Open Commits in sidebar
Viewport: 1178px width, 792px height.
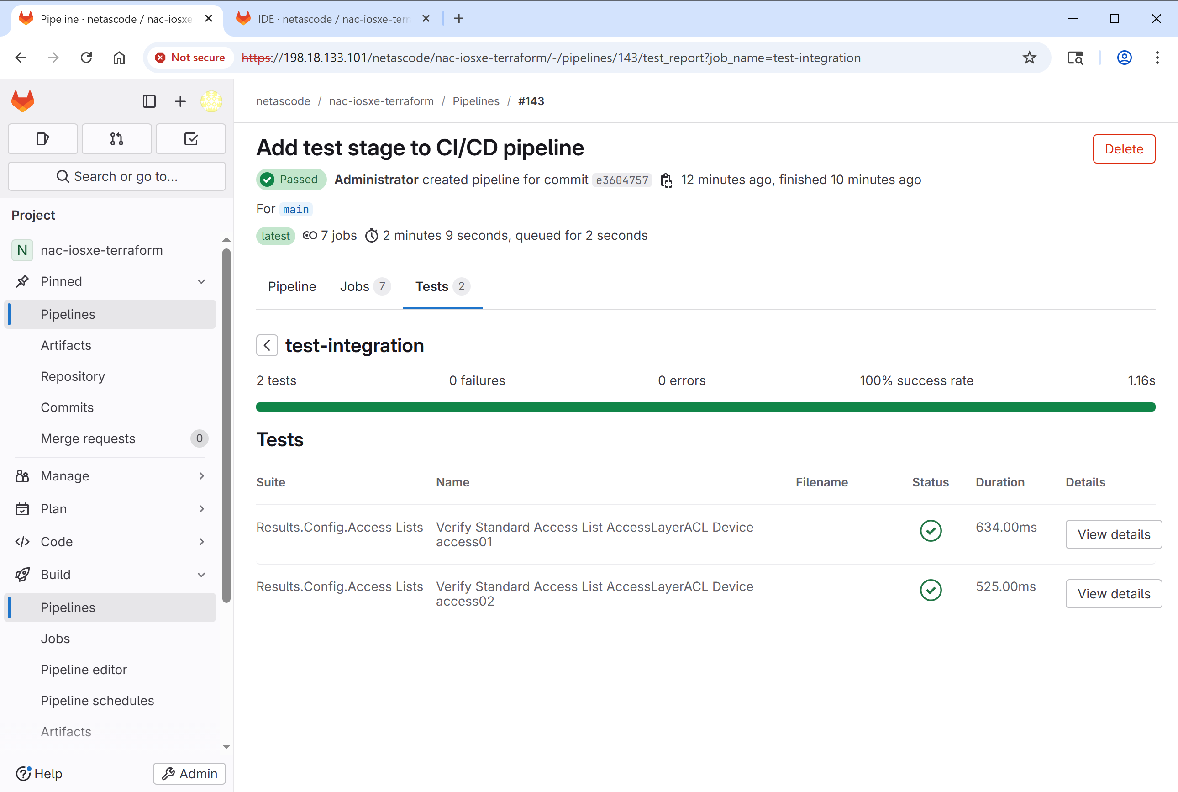pyautogui.click(x=110, y=407)
